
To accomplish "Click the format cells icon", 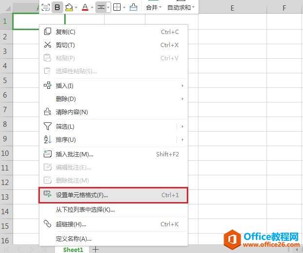I will pos(48,194).
